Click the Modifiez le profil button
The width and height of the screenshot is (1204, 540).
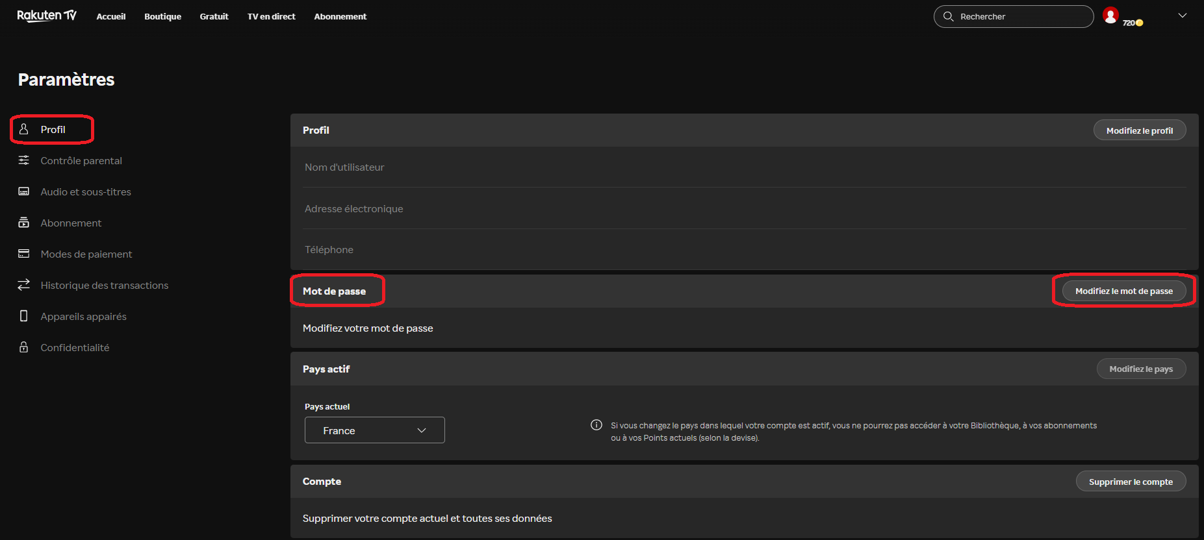1140,130
